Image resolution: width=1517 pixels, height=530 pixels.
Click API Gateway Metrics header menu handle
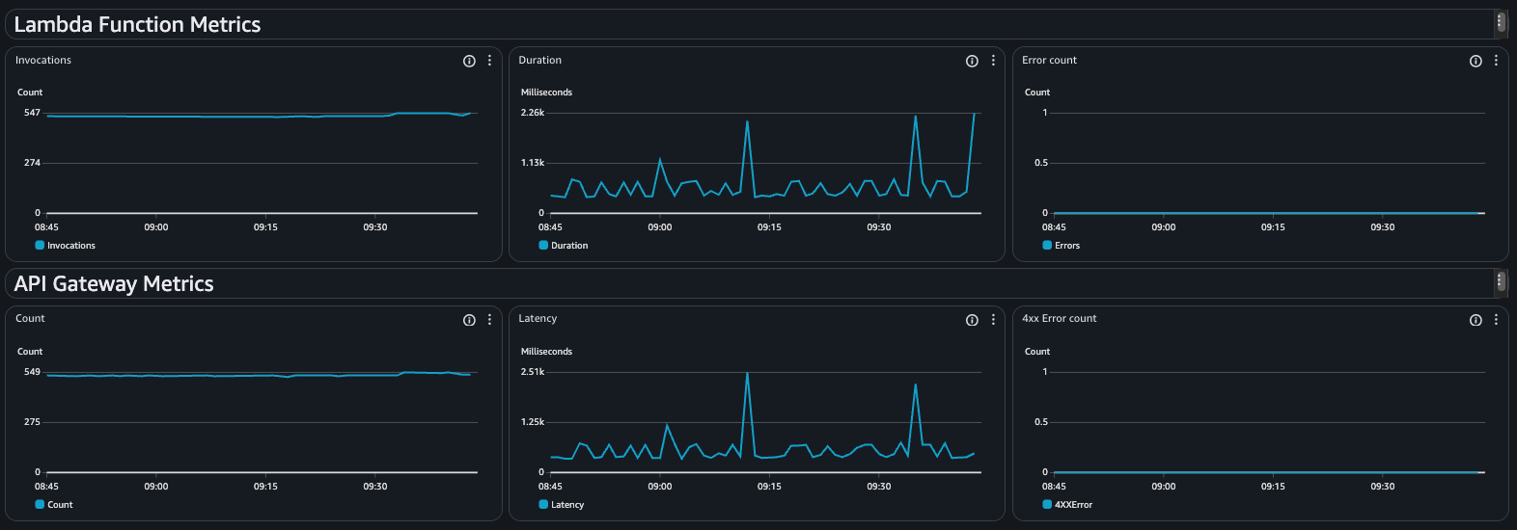(1500, 281)
